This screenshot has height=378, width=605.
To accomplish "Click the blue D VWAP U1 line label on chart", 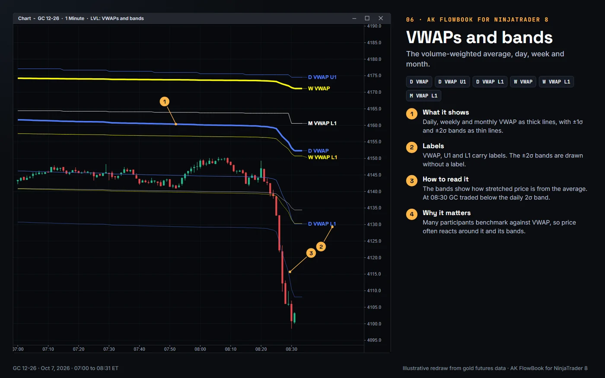I will pos(322,77).
